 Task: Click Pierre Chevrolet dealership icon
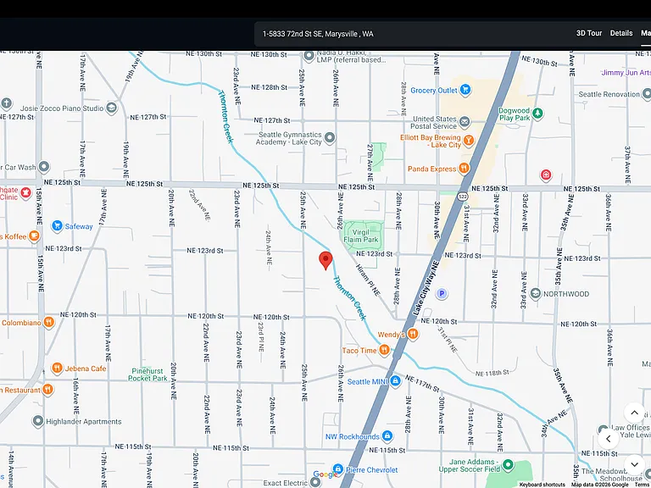coord(338,469)
